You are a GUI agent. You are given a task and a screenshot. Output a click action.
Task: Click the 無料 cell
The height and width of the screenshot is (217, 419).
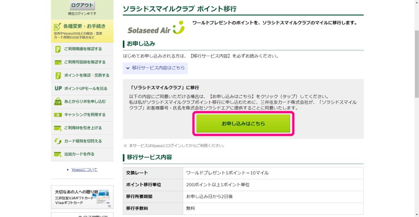[273, 208]
